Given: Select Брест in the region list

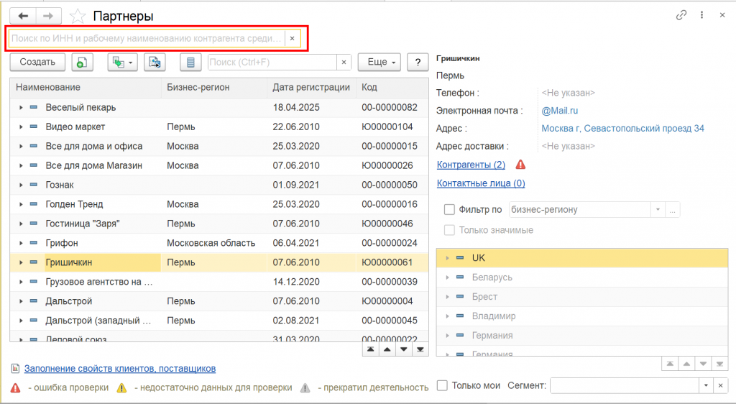Looking at the screenshot, I should click(x=582, y=297).
